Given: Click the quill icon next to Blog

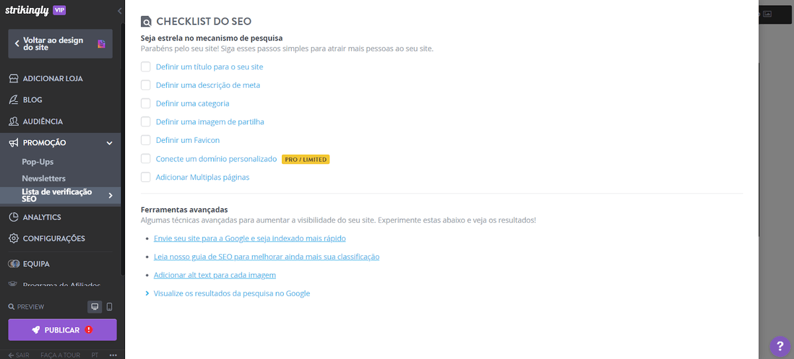Looking at the screenshot, I should coord(13,100).
